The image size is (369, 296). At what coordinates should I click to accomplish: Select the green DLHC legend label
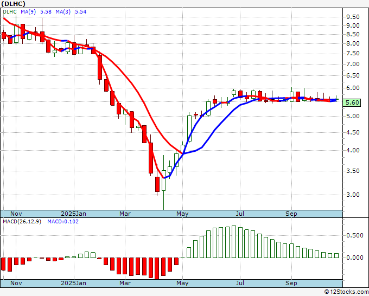point(10,12)
